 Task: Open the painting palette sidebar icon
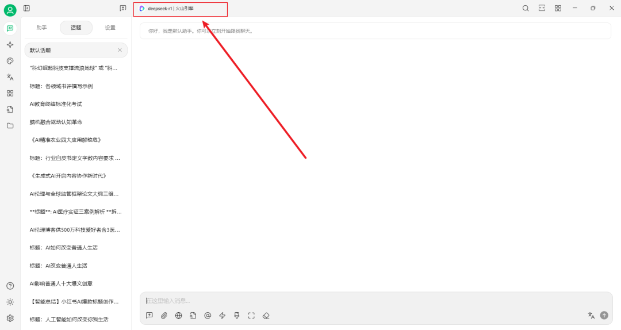point(10,61)
